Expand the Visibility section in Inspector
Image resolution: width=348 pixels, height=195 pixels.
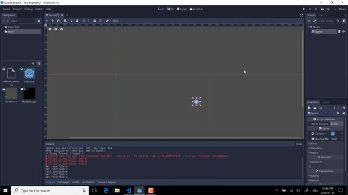313,175
